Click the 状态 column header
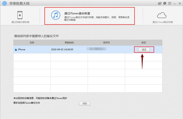The image size is (183, 119). coord(144,43)
